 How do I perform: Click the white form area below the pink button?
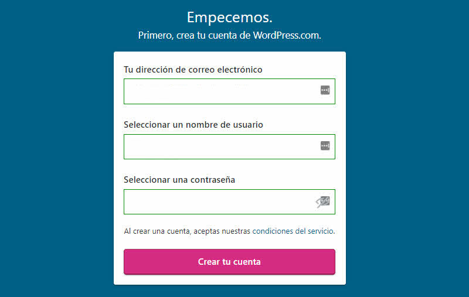[229, 279]
